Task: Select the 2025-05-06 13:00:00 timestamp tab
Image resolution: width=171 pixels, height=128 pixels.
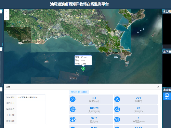Action: pyautogui.click(x=79, y=92)
